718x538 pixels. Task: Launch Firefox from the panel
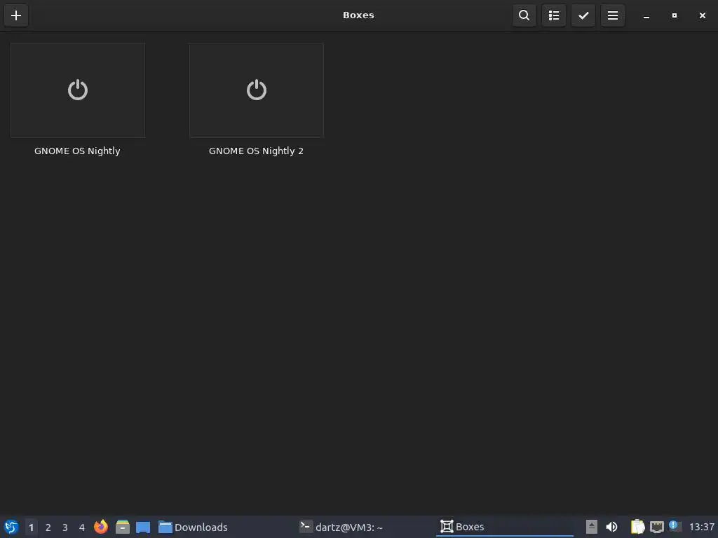pos(101,527)
